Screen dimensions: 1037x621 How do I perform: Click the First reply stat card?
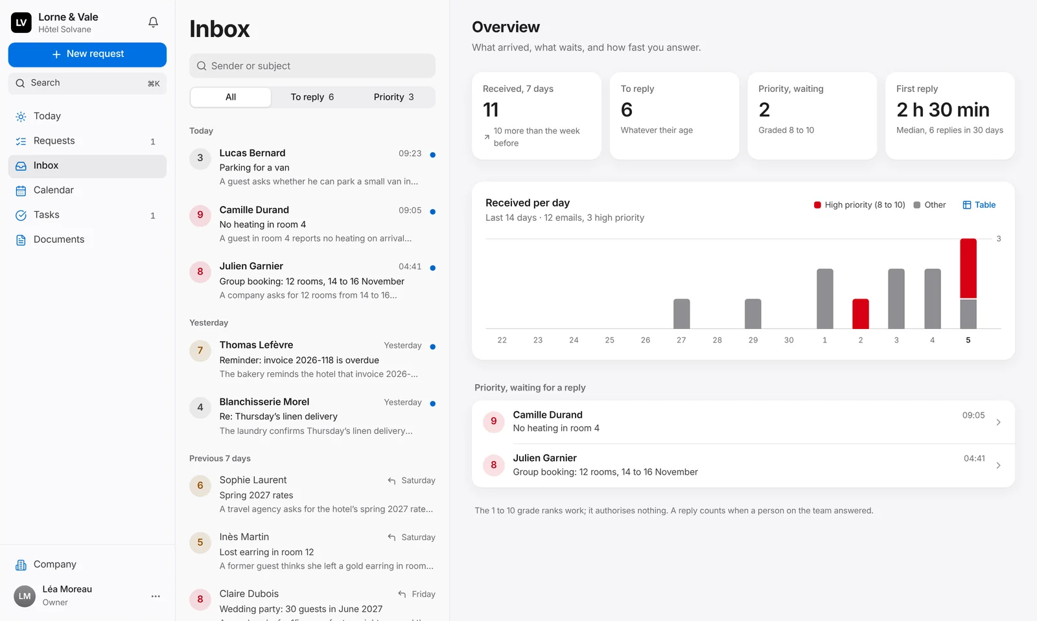pyautogui.click(x=950, y=115)
